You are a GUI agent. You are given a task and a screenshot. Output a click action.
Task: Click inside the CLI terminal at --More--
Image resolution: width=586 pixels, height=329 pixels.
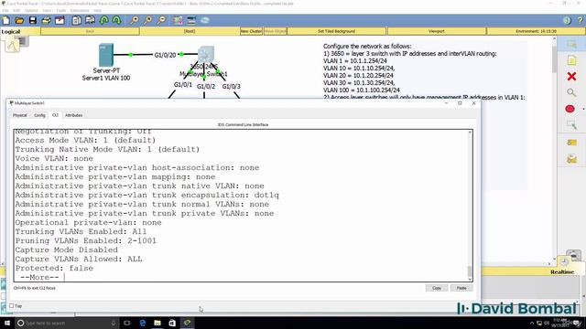tap(39, 277)
